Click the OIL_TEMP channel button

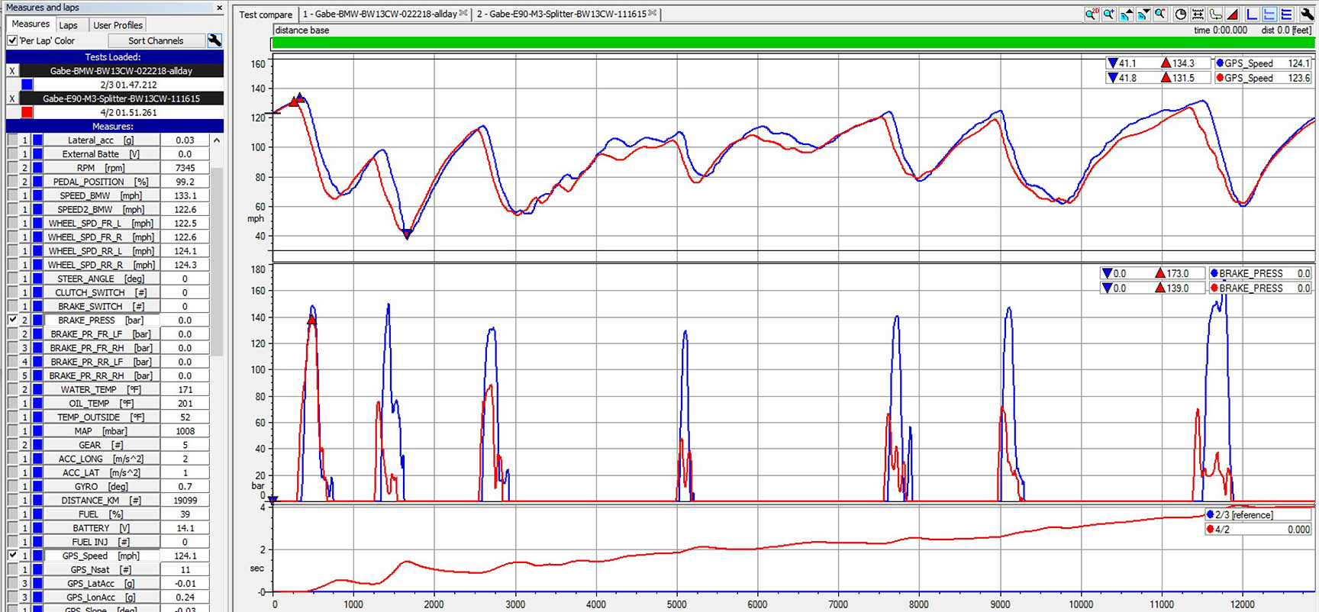(x=102, y=404)
